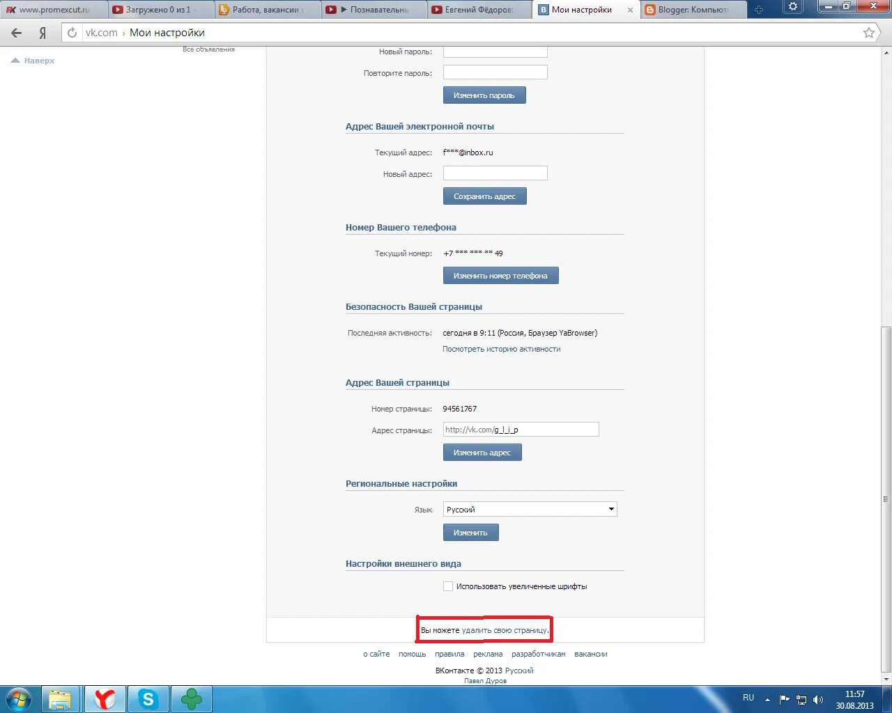Image resolution: width=892 pixels, height=713 pixels.
Task: Click the Изменить button under Язык
Action: pos(470,533)
